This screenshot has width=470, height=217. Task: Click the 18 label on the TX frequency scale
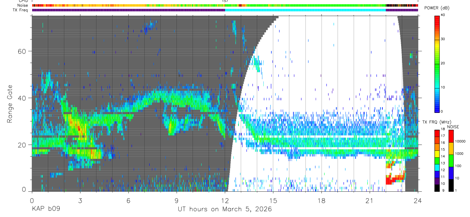pyautogui.click(x=443, y=129)
